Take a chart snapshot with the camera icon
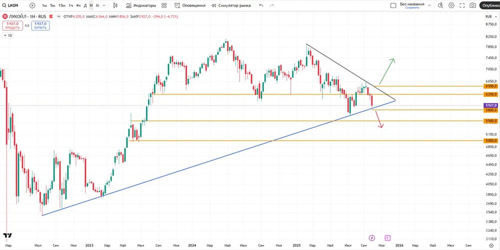 point(472,5)
